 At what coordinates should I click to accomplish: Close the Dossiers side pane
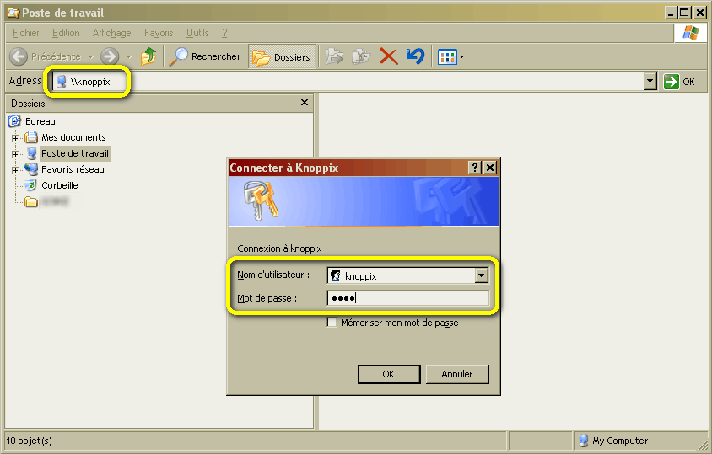305,103
